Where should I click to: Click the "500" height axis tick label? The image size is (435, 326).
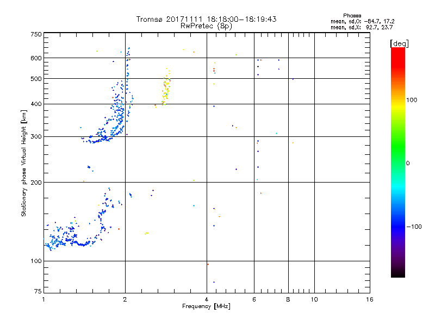click(36, 79)
